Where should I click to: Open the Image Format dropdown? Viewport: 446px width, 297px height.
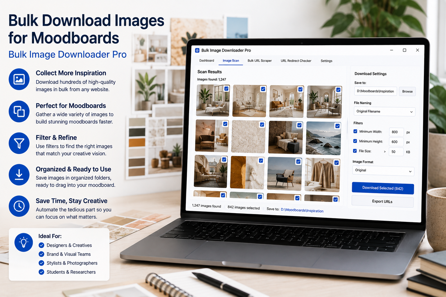[x=383, y=171]
